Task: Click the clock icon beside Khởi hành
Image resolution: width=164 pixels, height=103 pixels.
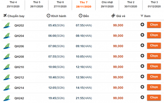Action: coord(48,16)
